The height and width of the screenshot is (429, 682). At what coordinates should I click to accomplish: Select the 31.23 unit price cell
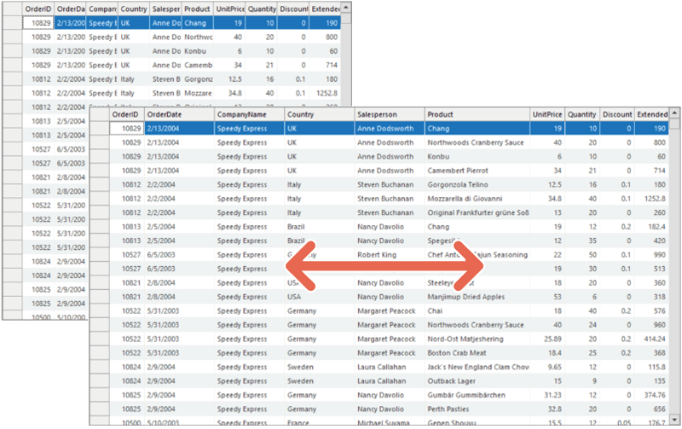547,395
